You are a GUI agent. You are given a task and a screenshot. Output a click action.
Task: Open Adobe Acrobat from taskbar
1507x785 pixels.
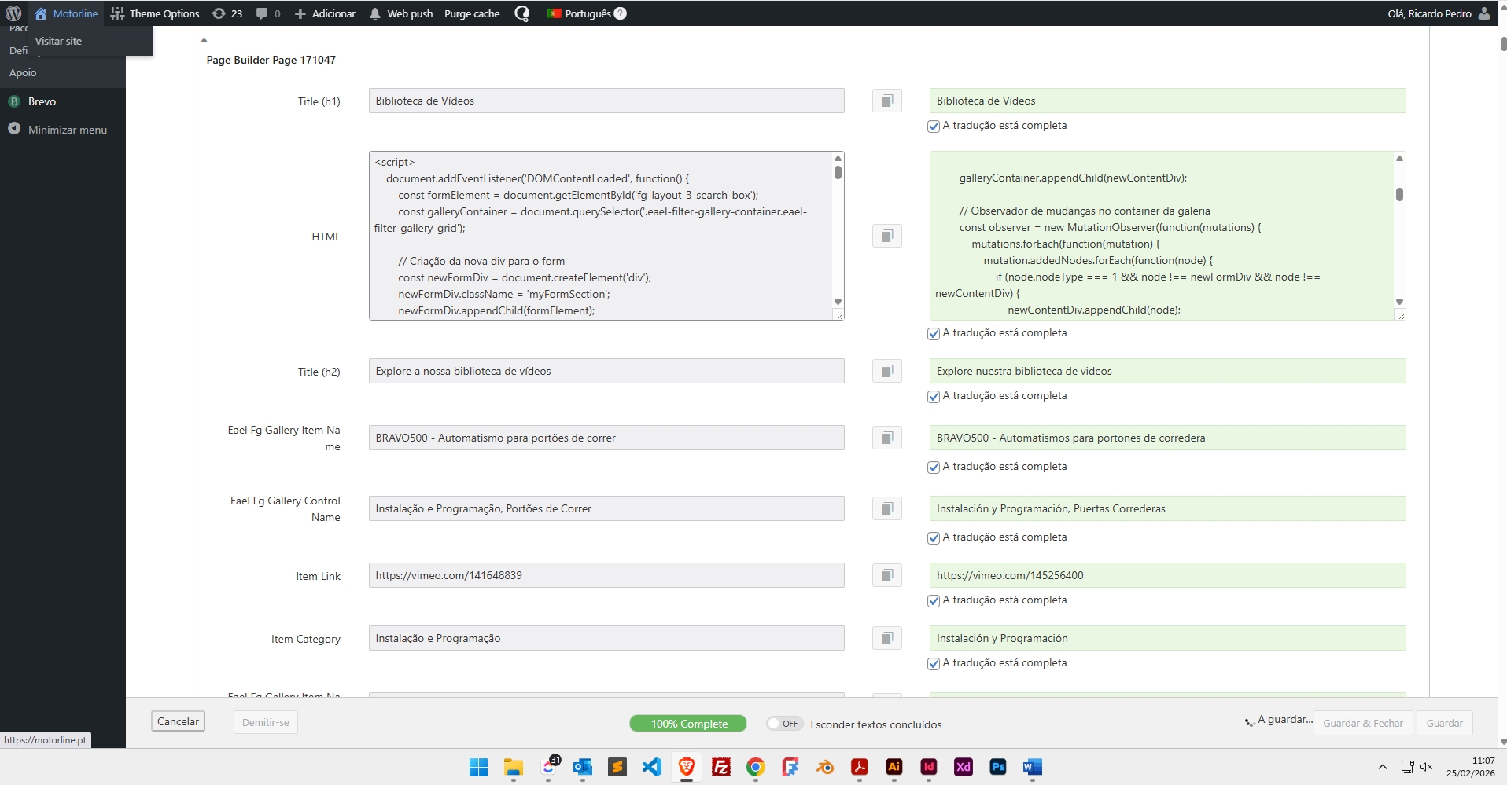[x=860, y=767]
